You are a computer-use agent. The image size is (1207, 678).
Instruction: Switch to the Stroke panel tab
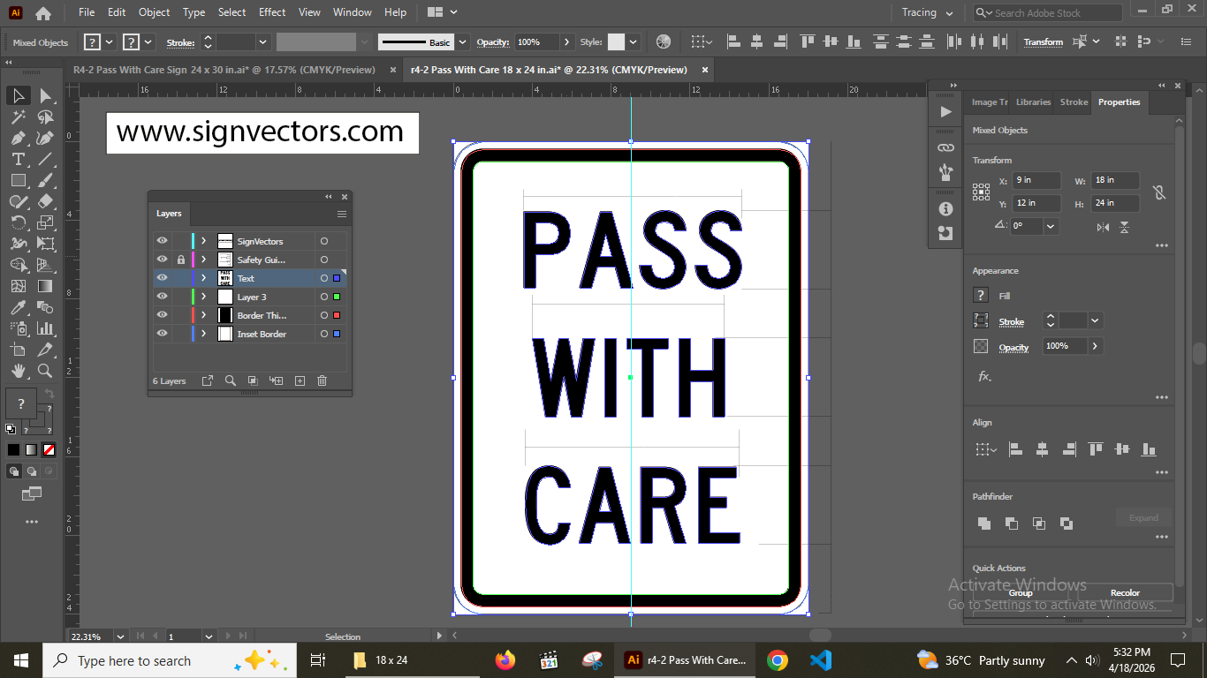[x=1074, y=102]
